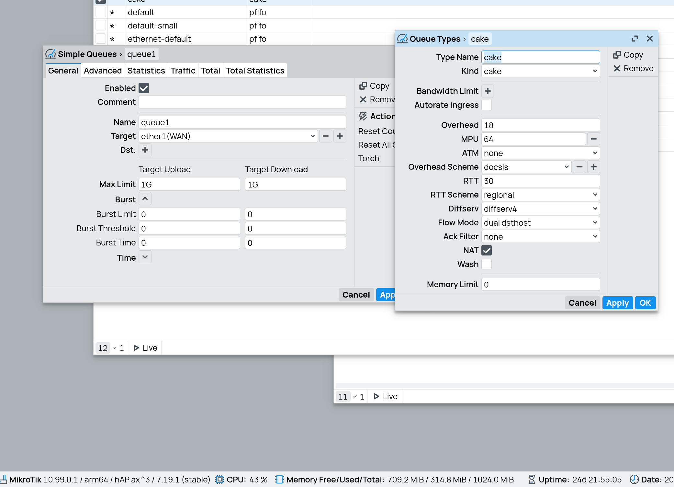This screenshot has width=674, height=487.
Task: Click the Simple Queues window icon
Action: 51,54
